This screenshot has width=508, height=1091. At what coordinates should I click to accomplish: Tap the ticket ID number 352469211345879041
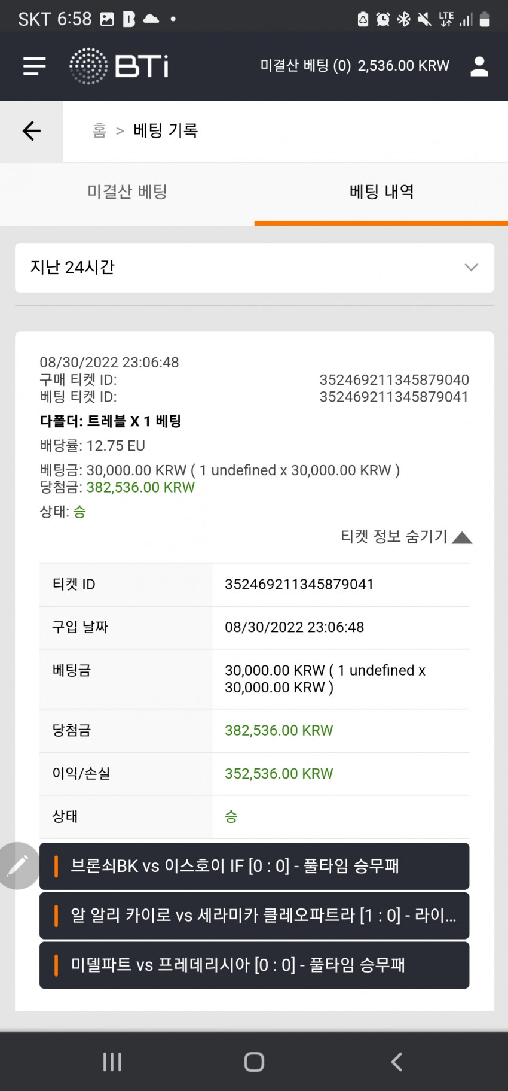tap(299, 584)
